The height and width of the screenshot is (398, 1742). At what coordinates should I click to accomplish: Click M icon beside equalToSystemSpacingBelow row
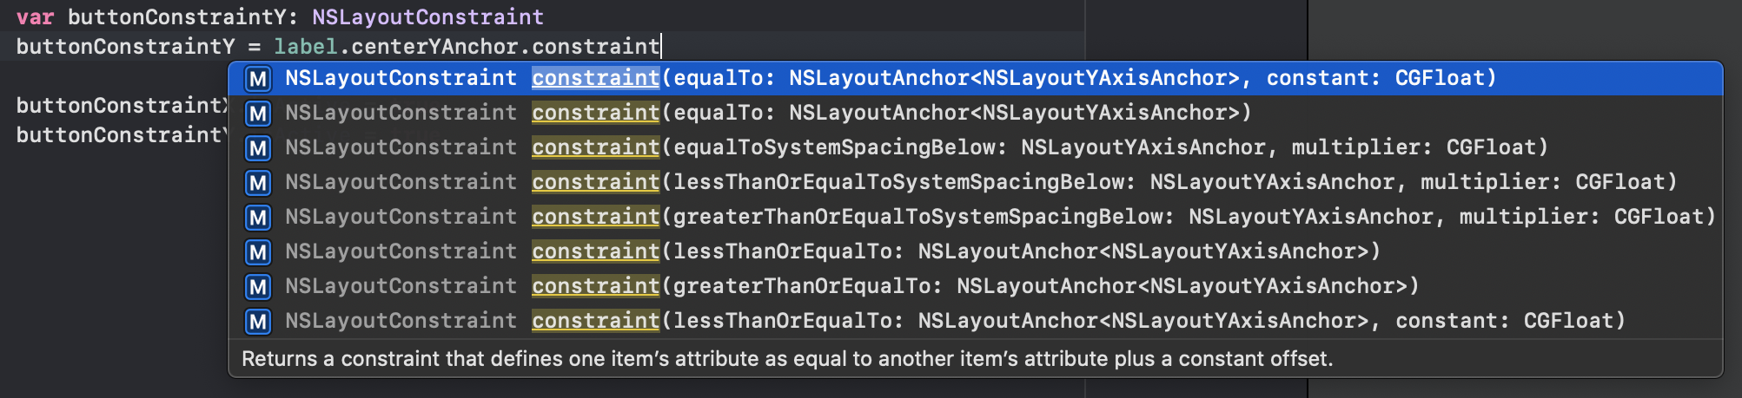pos(258,148)
